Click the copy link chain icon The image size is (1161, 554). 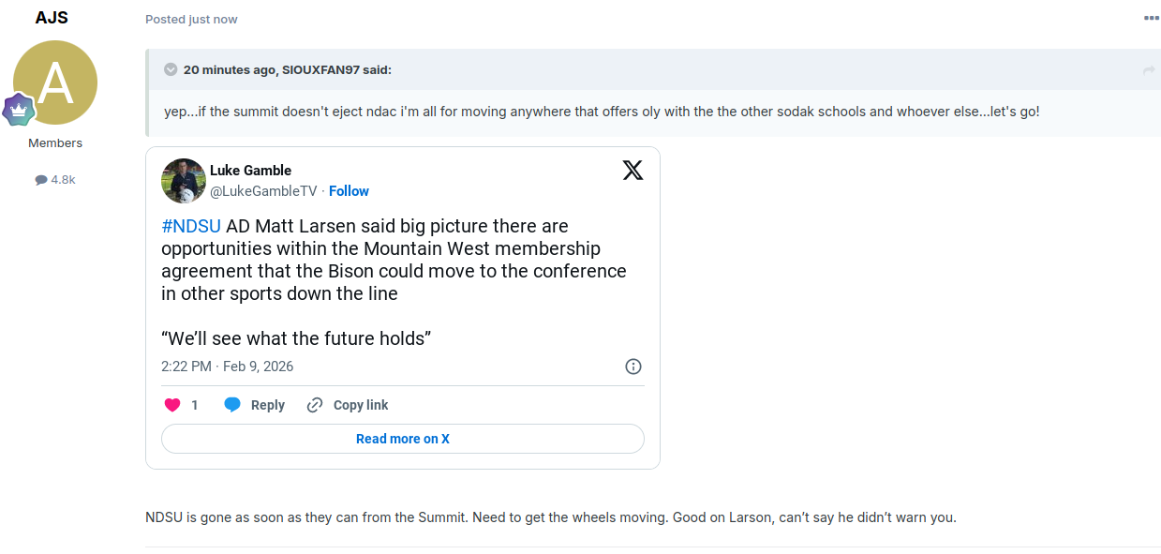click(315, 405)
